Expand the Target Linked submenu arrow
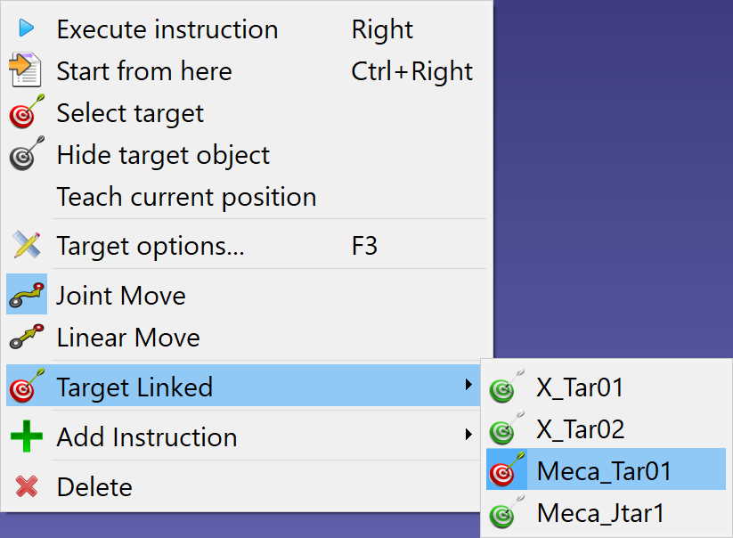This screenshot has width=733, height=538. [x=468, y=385]
